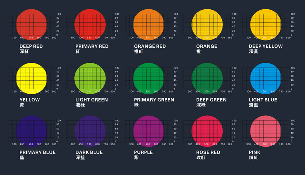This screenshot has height=175, width=305.
Task: Click the "PRIMARY GREEN" text label
Action: tap(154, 100)
